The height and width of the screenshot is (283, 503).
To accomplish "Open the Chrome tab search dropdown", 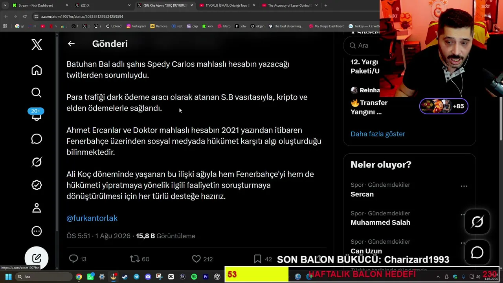I will click(x=5, y=6).
